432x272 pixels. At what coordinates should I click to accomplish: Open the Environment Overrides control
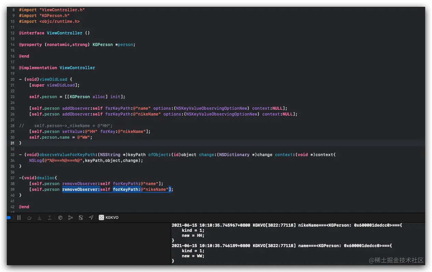point(81,217)
